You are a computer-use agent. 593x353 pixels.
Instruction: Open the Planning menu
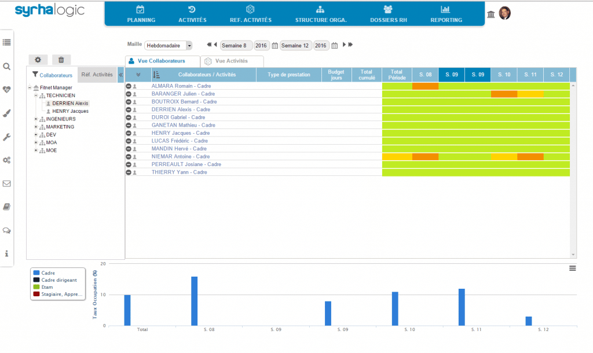pos(141,14)
